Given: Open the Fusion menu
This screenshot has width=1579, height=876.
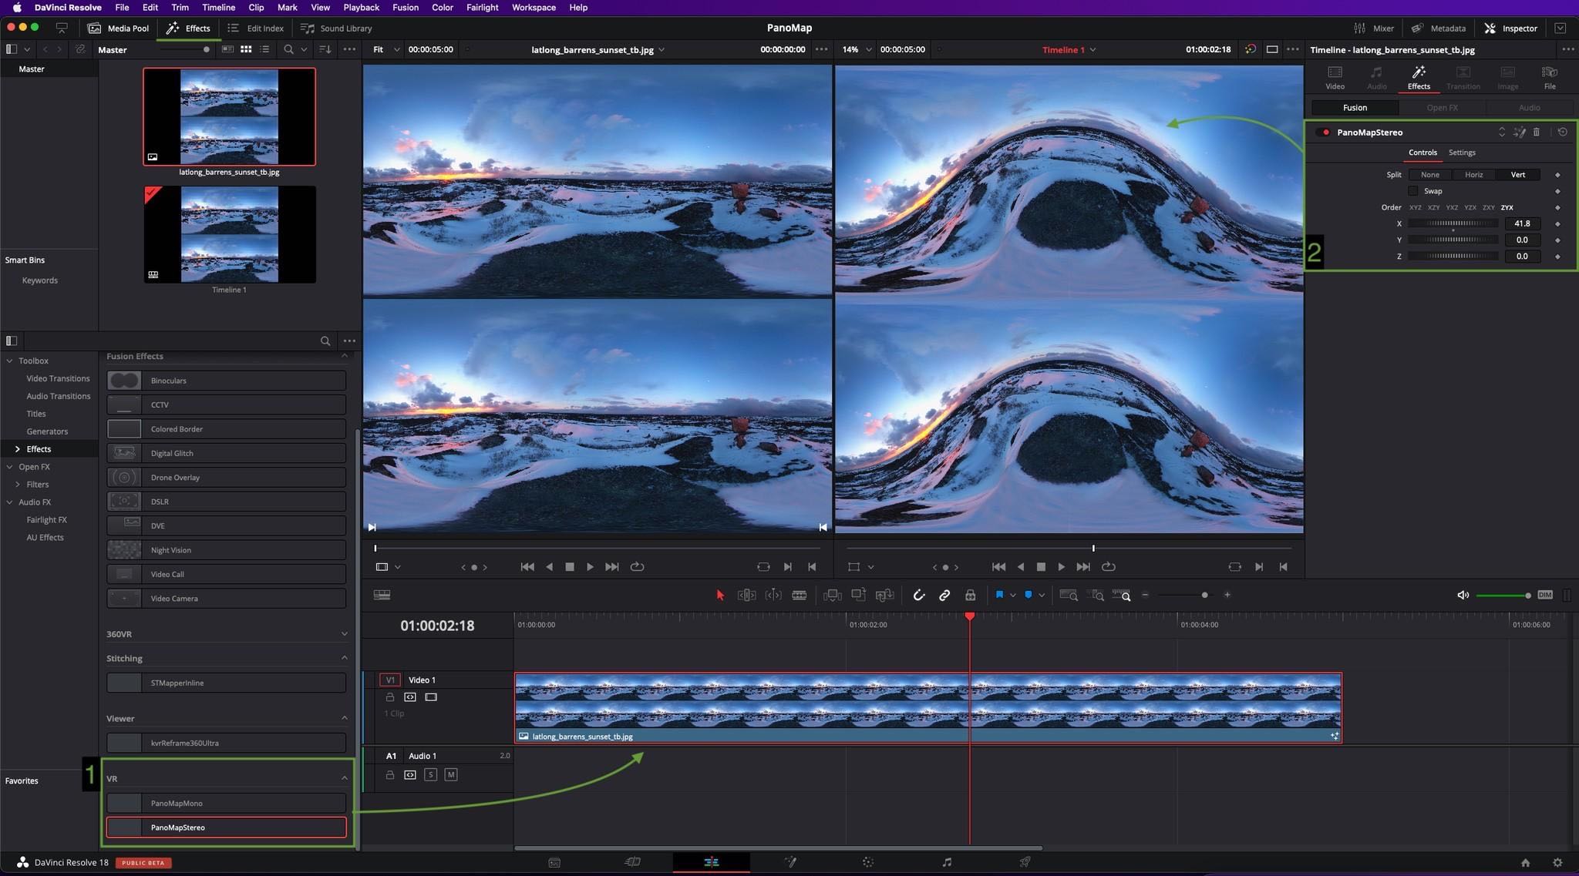Looking at the screenshot, I should pyautogui.click(x=406, y=7).
